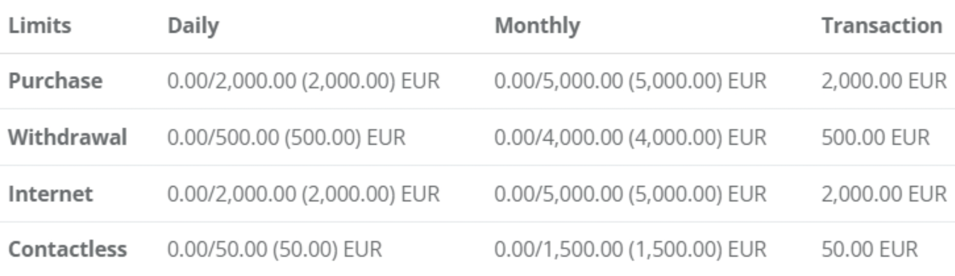Select the Contactless row label

point(68,249)
